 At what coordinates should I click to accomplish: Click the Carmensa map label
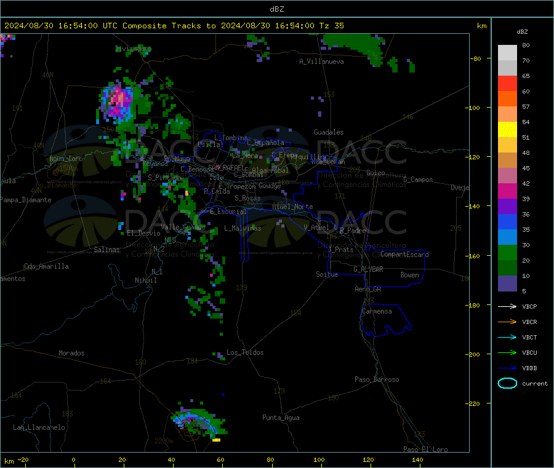tap(377, 311)
